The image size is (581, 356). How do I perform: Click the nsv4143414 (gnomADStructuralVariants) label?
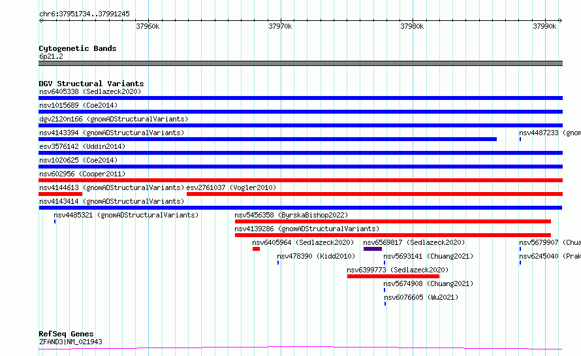click(x=112, y=201)
